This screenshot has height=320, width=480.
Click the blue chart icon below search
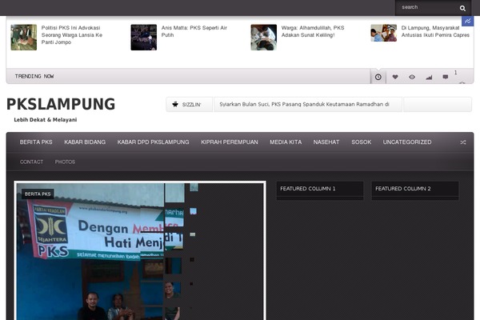(467, 21)
